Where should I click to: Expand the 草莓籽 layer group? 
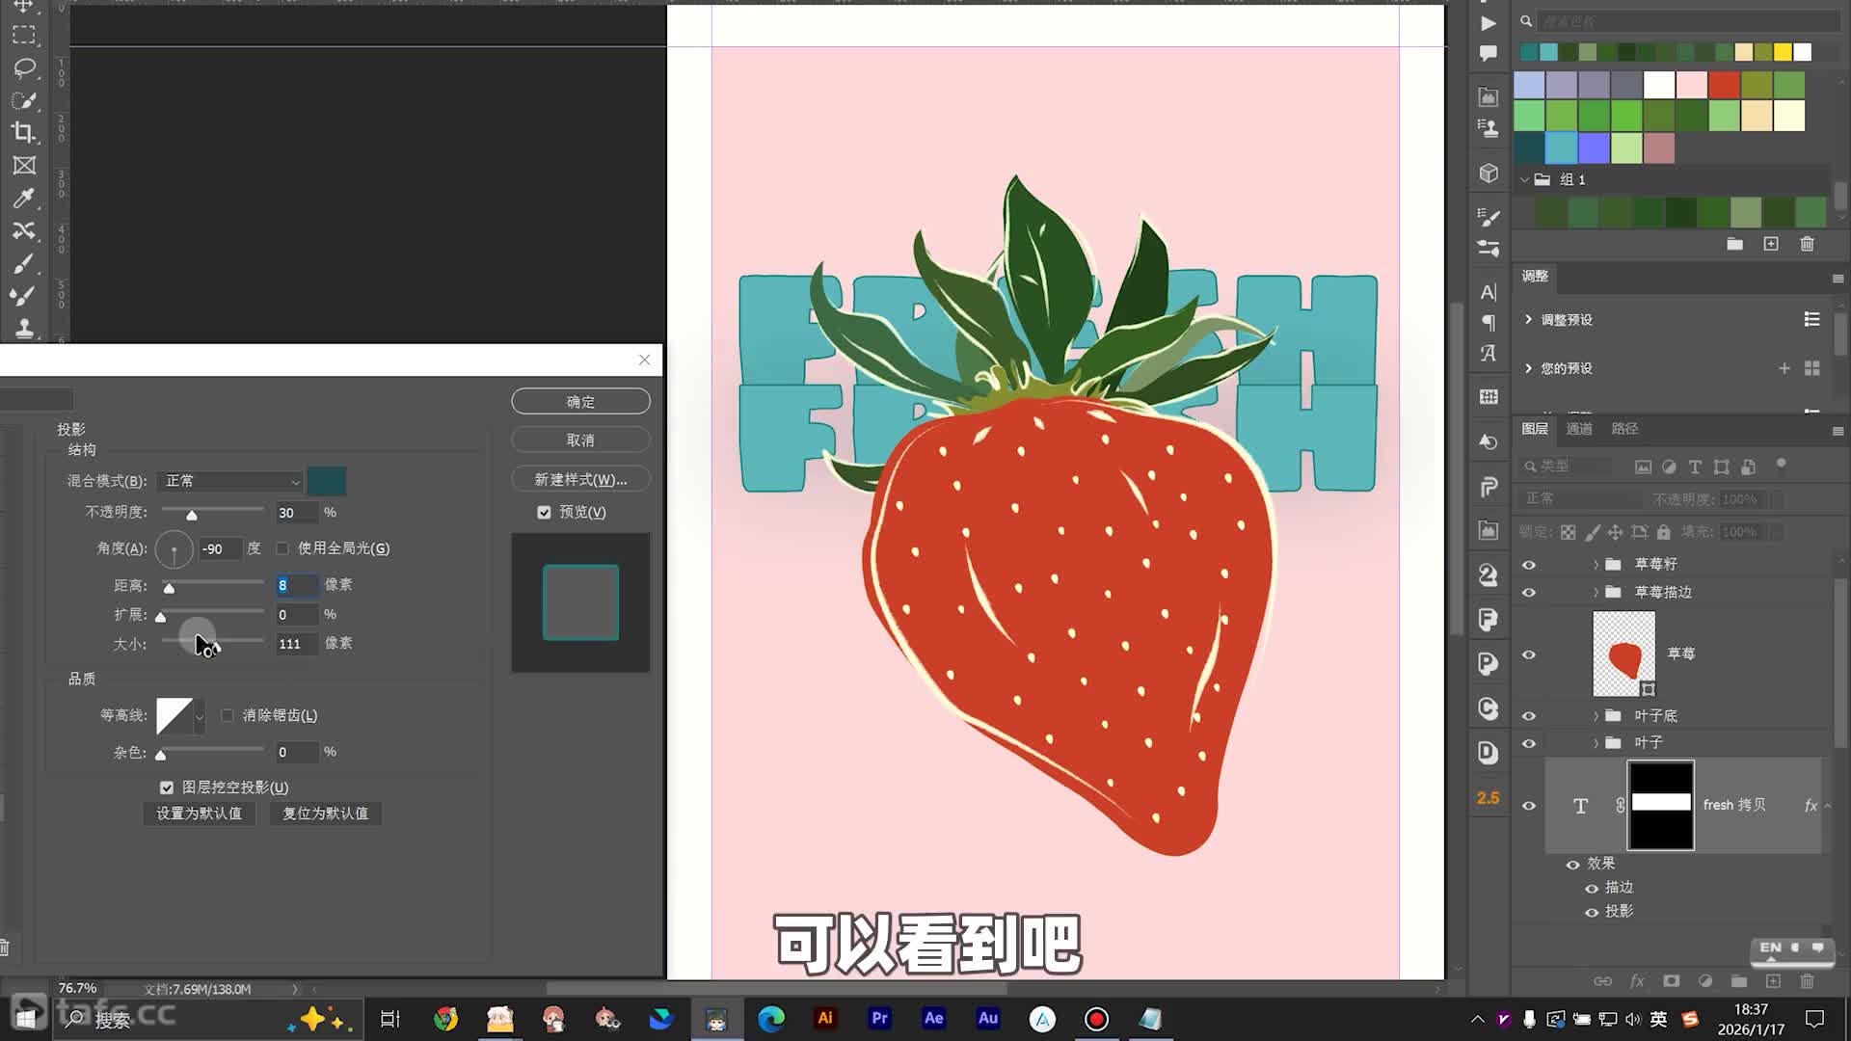click(1596, 564)
